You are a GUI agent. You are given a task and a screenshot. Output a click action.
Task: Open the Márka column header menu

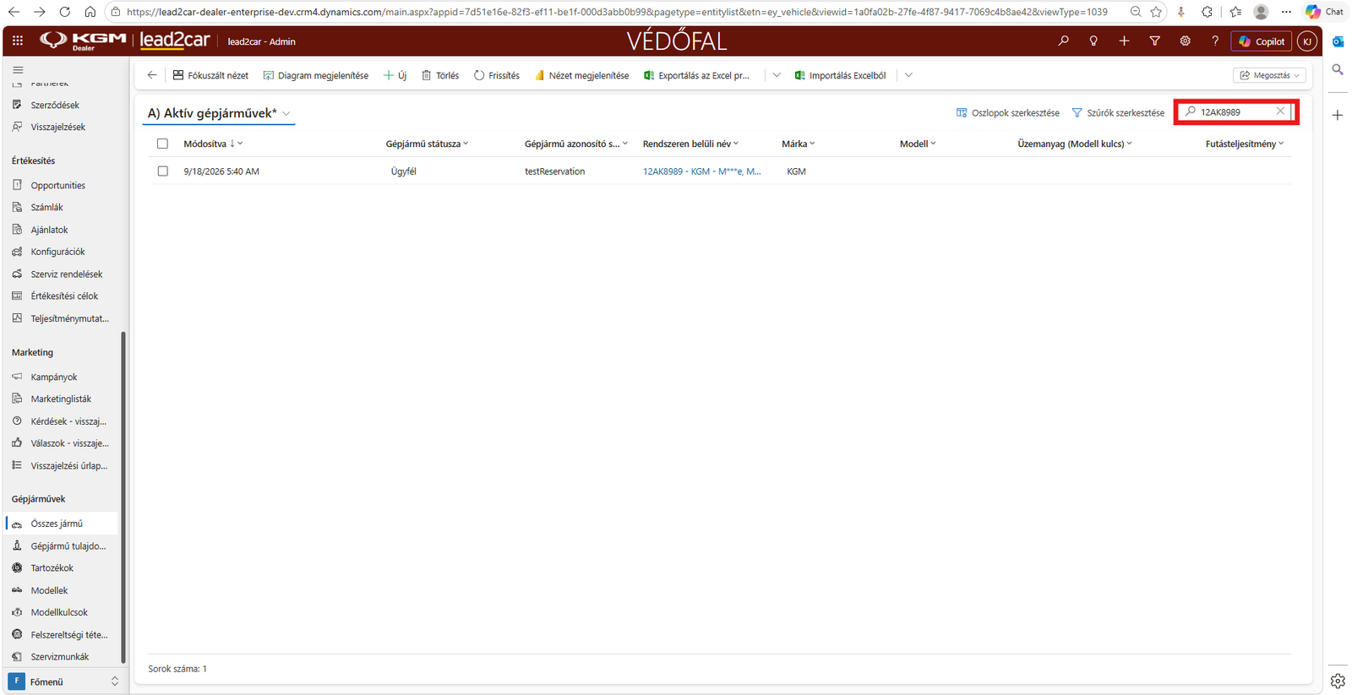click(799, 144)
